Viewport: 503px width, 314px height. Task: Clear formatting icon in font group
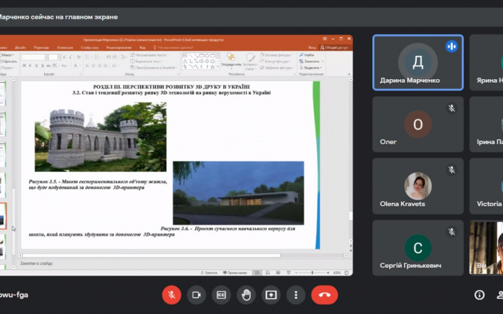click(x=79, y=57)
